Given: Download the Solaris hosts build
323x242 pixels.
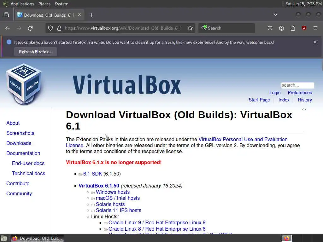Looking at the screenshot, I should point(110,204).
